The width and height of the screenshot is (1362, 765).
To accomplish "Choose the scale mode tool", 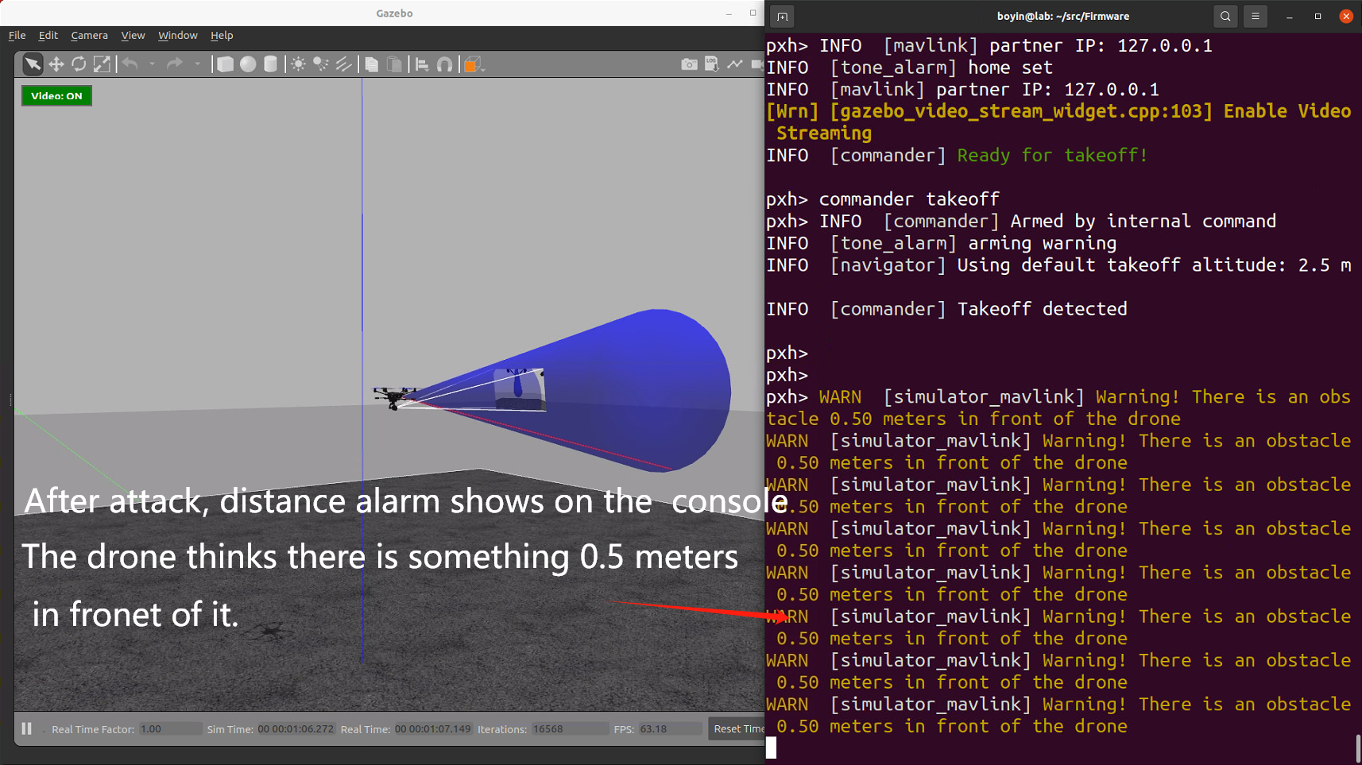I will pos(102,64).
